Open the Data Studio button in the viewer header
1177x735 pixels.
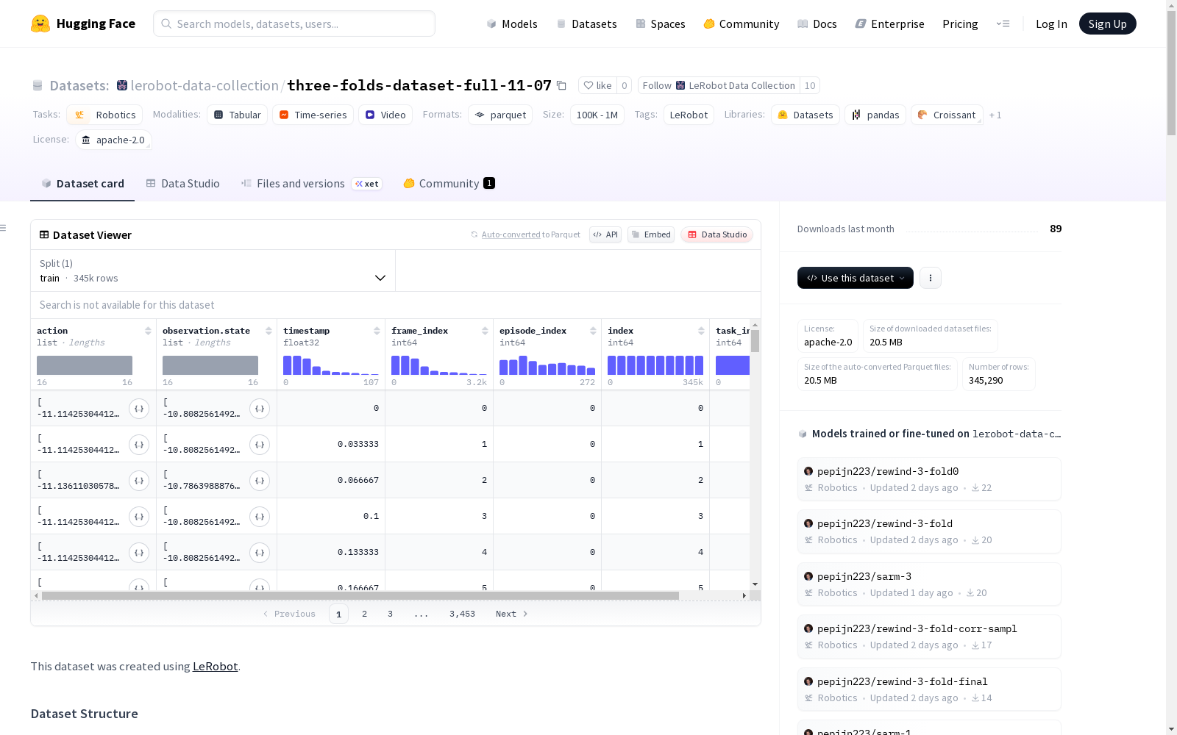tap(716, 234)
